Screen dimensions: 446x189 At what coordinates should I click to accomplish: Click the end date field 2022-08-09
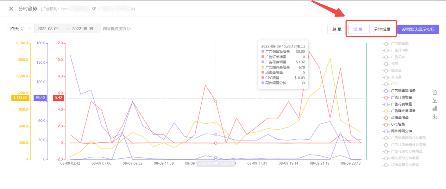coord(83,29)
